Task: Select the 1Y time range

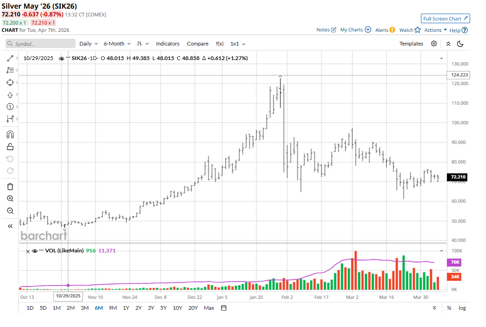Action: 126,308
